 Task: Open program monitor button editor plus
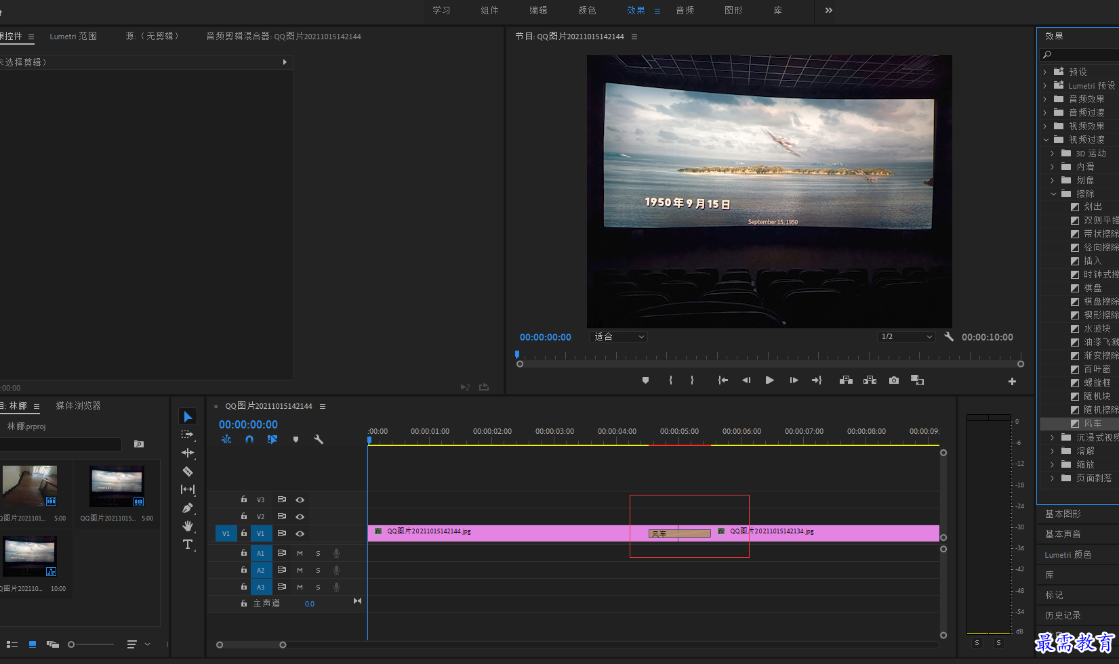[x=1012, y=381]
